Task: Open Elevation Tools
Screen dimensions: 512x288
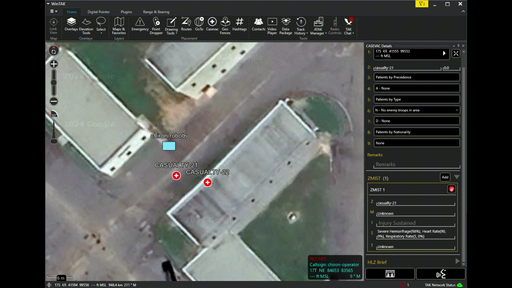Action: tap(86, 26)
